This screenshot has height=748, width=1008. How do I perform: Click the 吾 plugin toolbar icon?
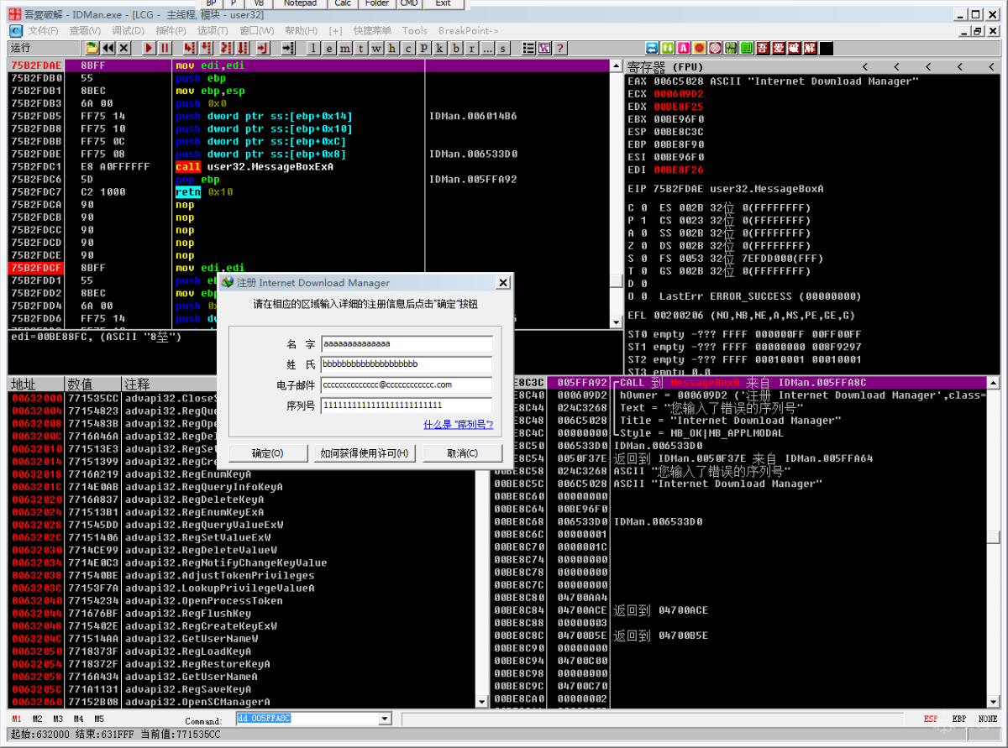click(763, 48)
